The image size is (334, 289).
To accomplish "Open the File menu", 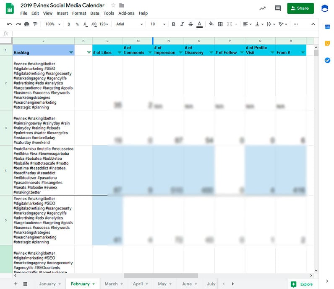I will pyautogui.click(x=23, y=13).
